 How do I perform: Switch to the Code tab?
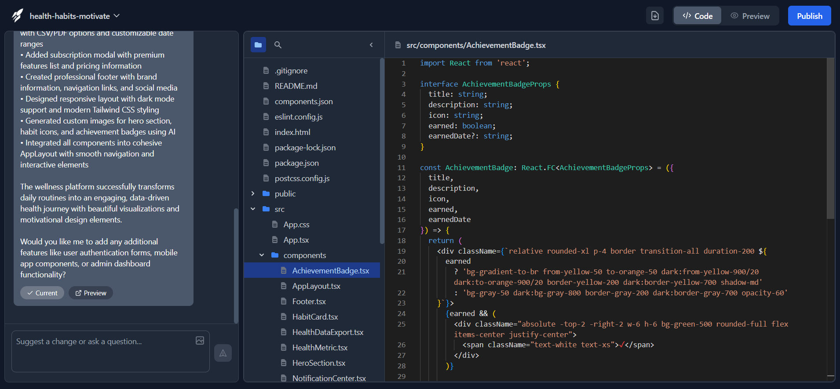pyautogui.click(x=698, y=16)
